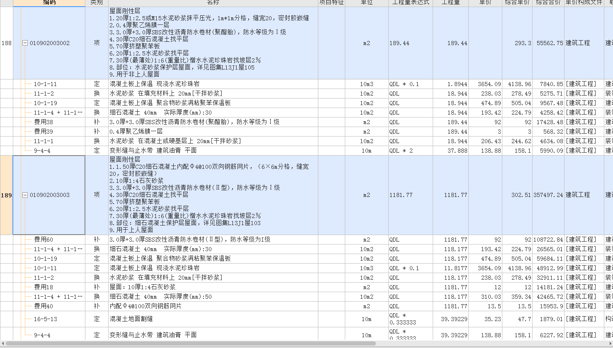Screen dimensions: 613x348
Task: Collapse the 010902003003 item tree node
Action: pos(25,195)
